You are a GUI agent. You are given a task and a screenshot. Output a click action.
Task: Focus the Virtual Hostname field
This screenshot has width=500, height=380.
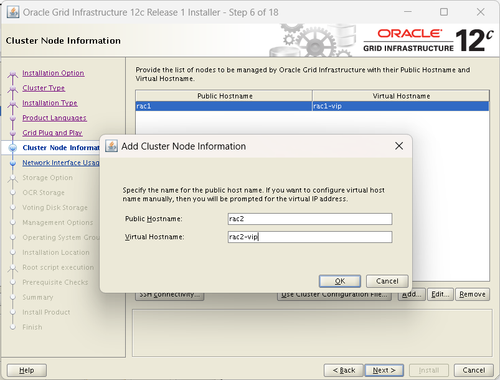coord(309,237)
